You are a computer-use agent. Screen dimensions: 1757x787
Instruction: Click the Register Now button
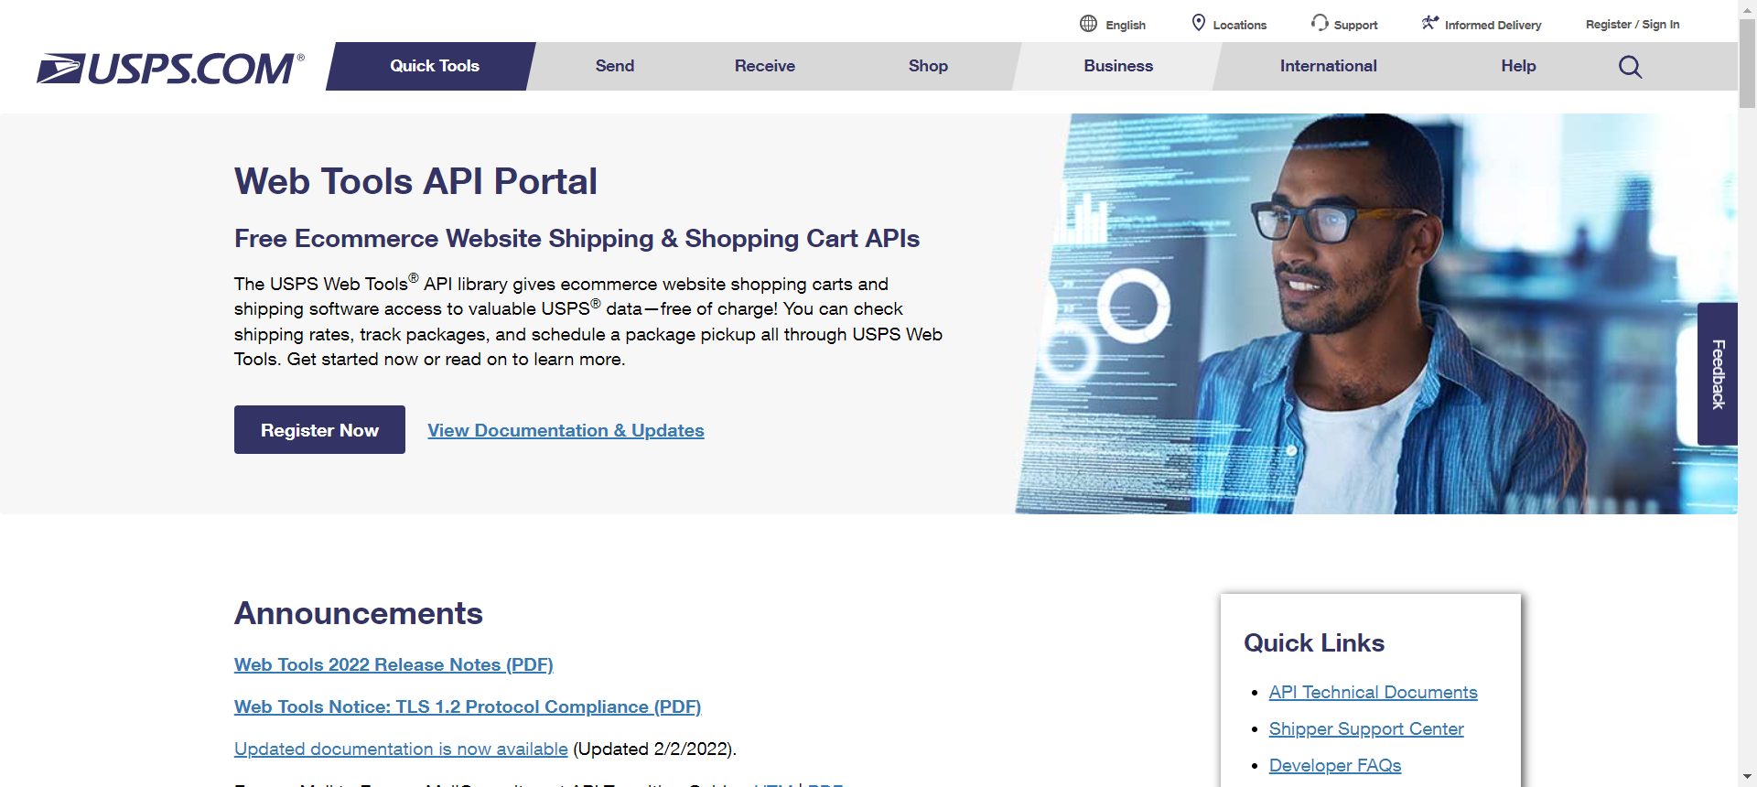(319, 430)
